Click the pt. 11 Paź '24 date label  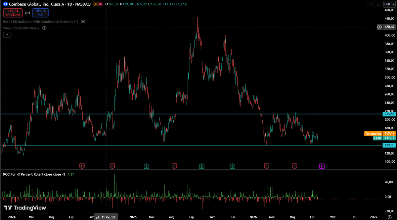click(x=106, y=217)
